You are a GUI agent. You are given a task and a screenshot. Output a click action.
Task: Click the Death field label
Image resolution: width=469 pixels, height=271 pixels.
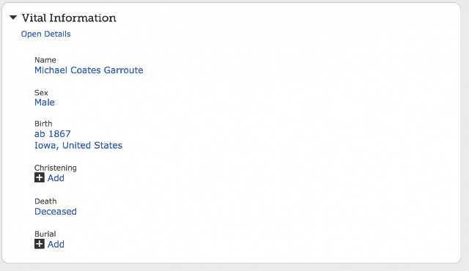45,201
